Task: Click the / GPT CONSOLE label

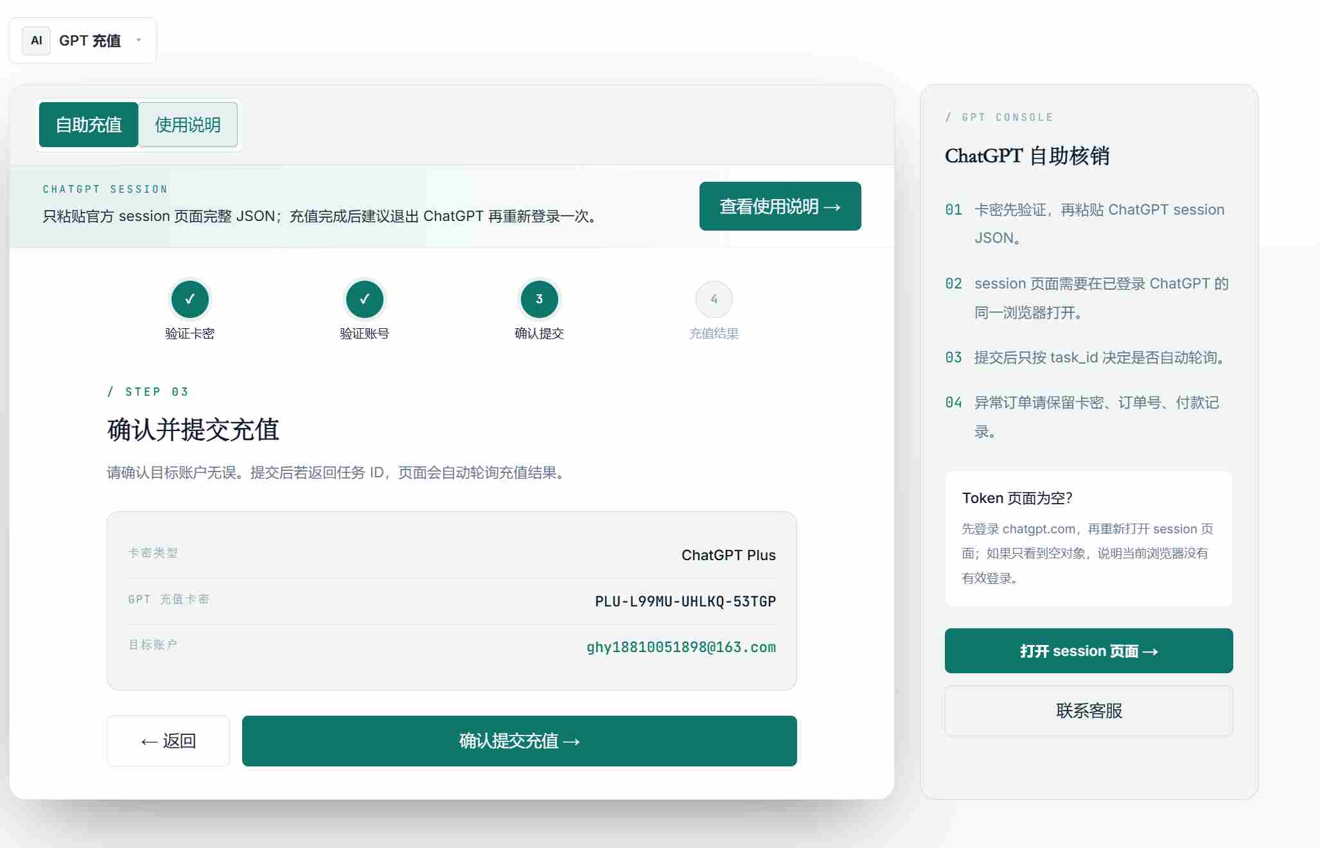Action: [x=999, y=117]
